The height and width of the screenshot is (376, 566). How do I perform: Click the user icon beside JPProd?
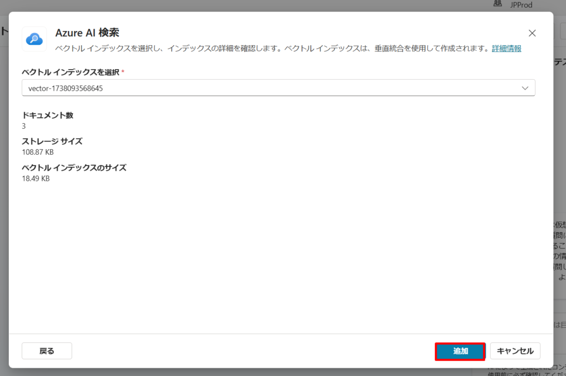pyautogui.click(x=498, y=4)
